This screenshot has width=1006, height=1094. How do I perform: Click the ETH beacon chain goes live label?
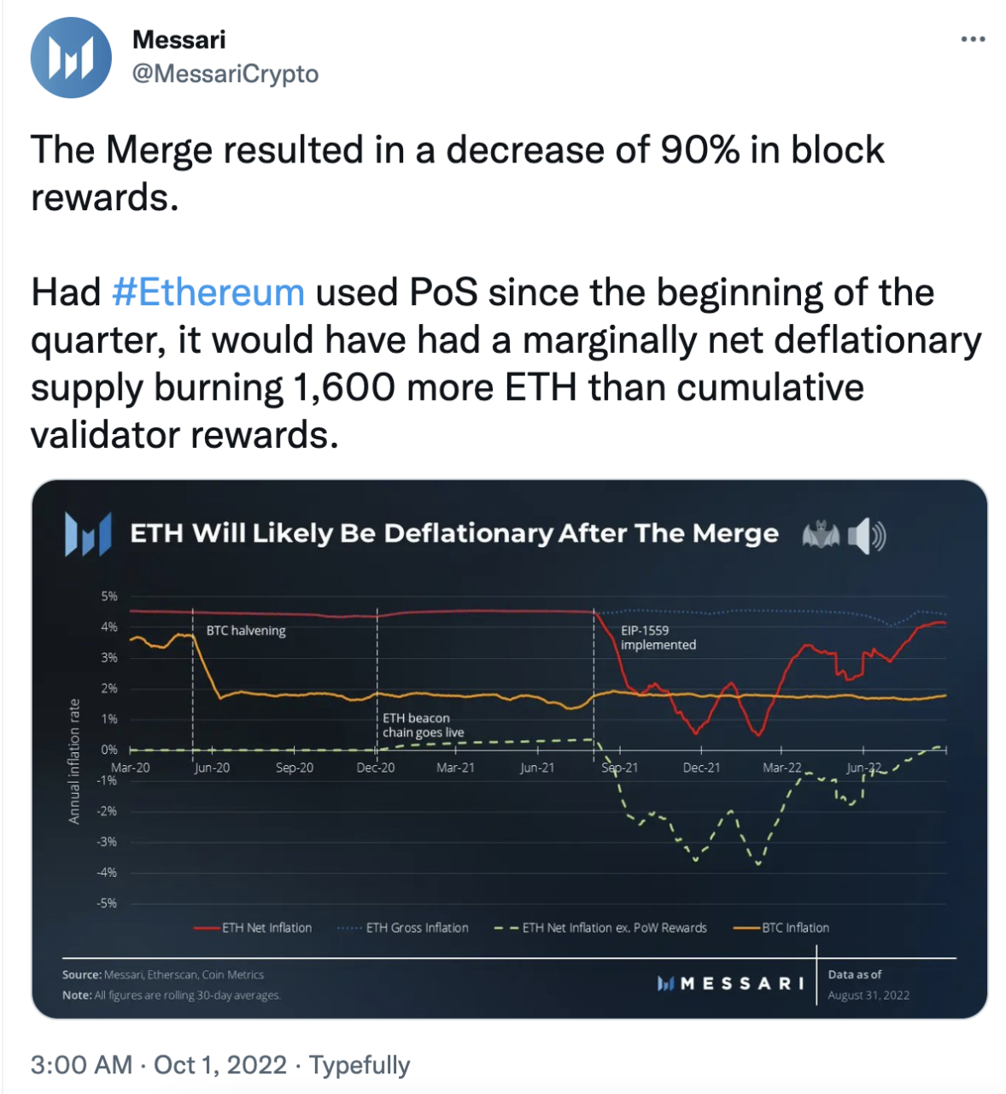coord(424,726)
